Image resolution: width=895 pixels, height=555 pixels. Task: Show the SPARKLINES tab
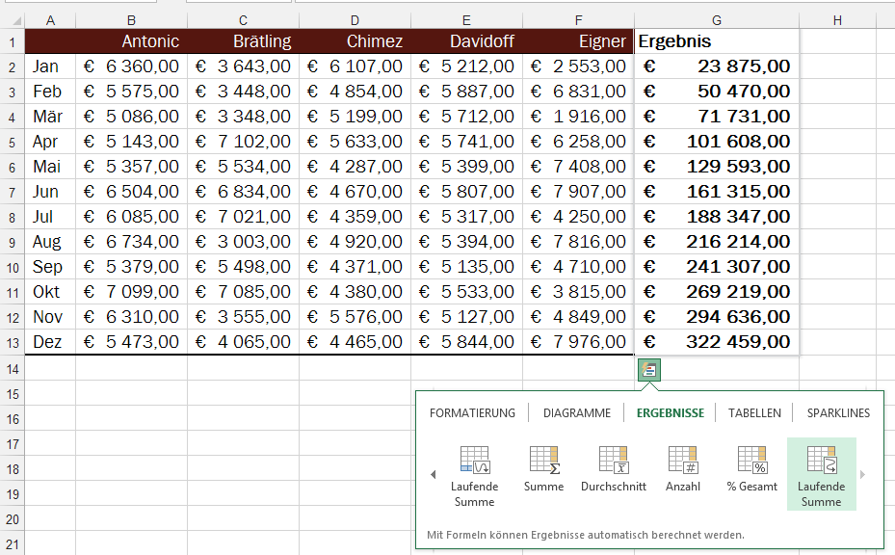tap(838, 412)
